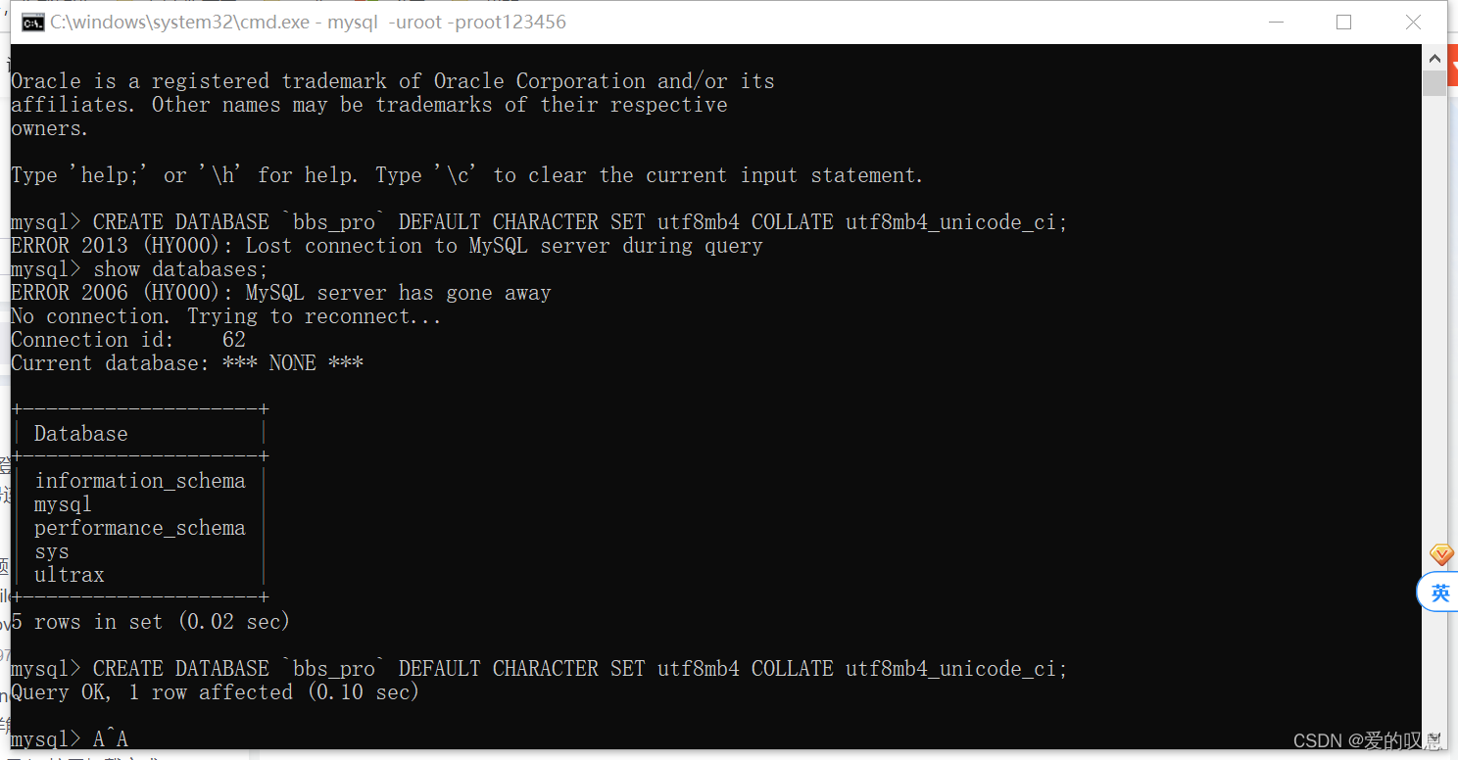
Task: Select the 'ultrax' database name in the list
Action: (x=69, y=575)
